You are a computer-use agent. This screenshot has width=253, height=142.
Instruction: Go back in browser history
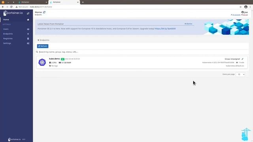click(3, 7)
